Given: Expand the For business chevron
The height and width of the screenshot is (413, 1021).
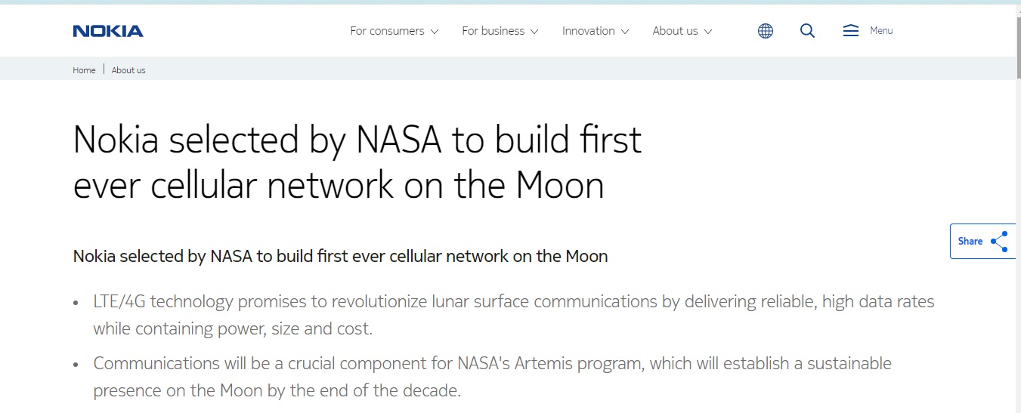Looking at the screenshot, I should click(x=534, y=32).
